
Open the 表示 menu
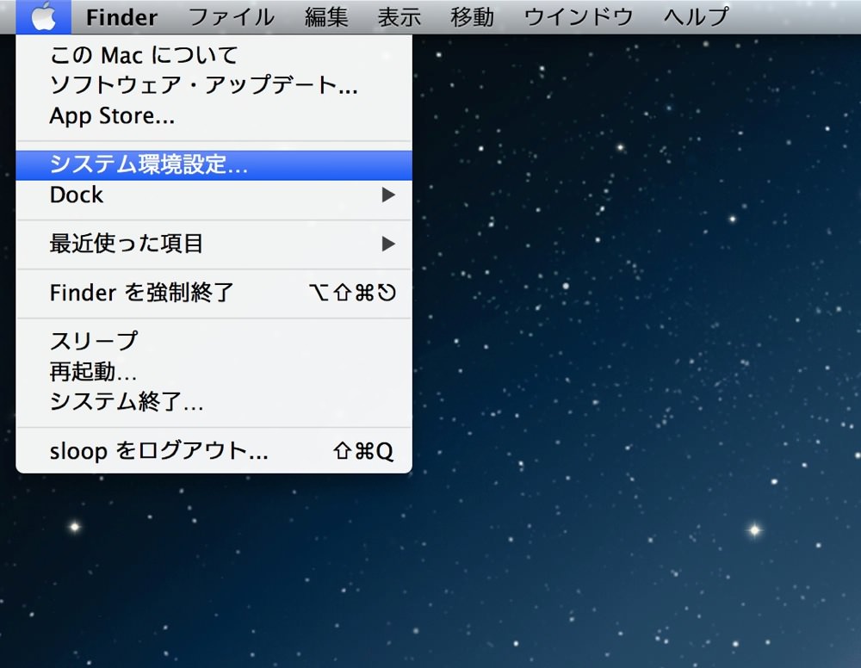(400, 17)
